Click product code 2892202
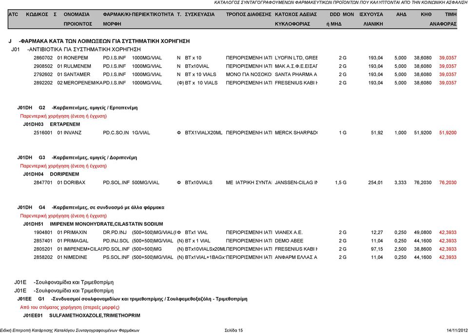The width and height of the screenshot is (468, 333). (x=43, y=83)
